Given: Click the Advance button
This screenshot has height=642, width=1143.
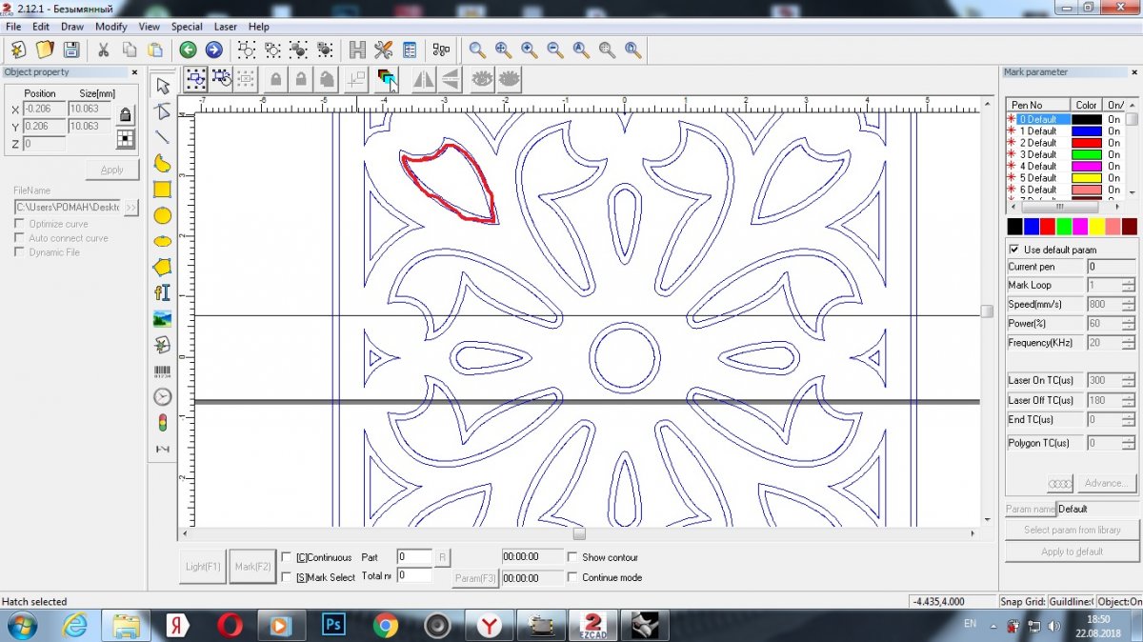Looking at the screenshot, I should pos(1105,484).
